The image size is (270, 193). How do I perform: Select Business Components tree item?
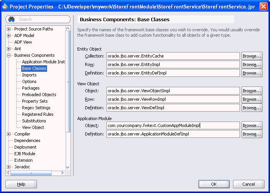pos(34,55)
